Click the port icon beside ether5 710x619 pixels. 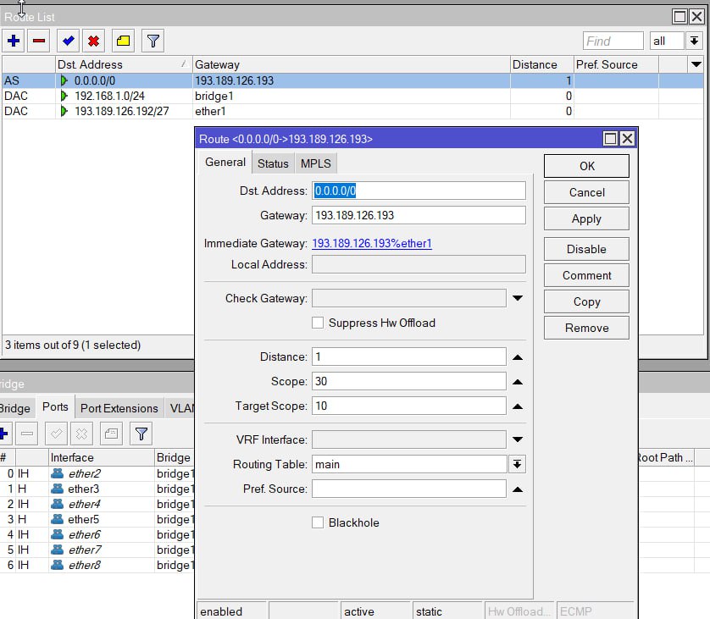(x=57, y=519)
